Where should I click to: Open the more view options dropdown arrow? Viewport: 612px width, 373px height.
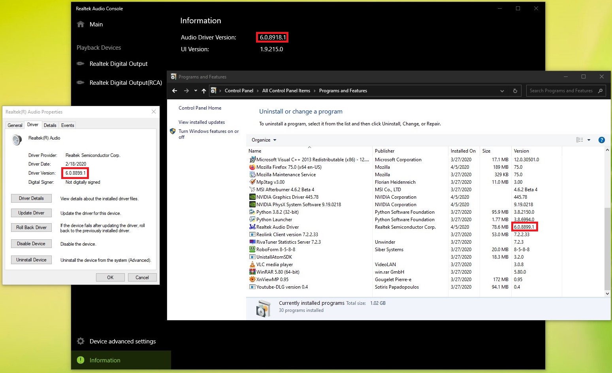[589, 140]
